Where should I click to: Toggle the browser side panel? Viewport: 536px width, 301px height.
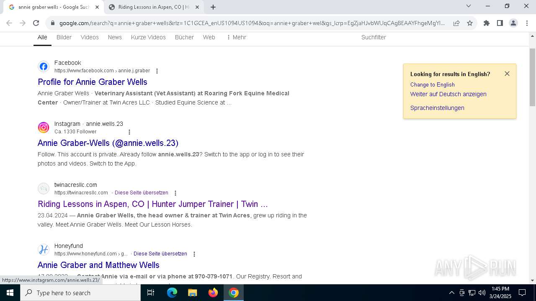click(x=500, y=23)
